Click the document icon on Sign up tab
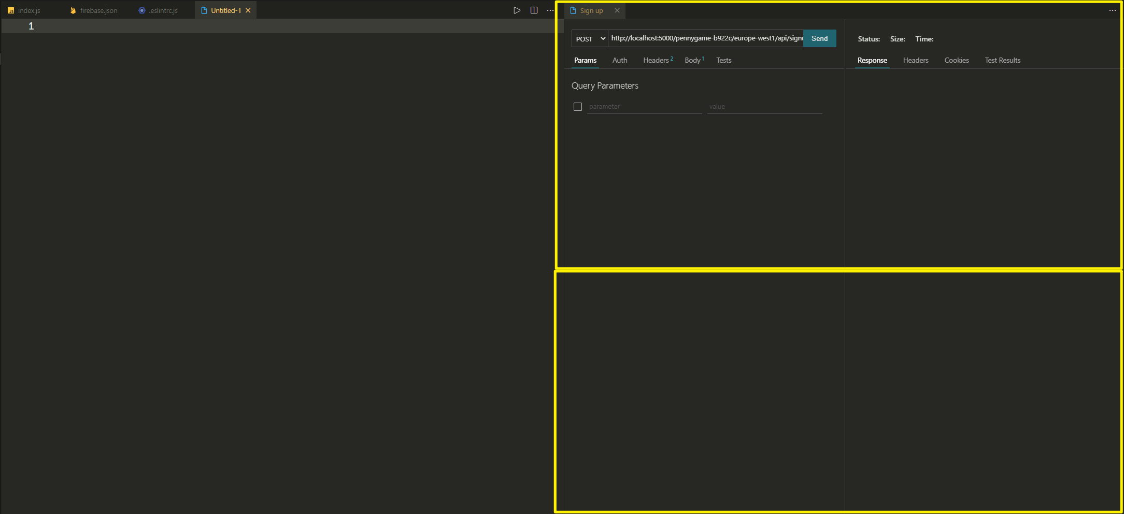Image resolution: width=1124 pixels, height=514 pixels. pyautogui.click(x=572, y=10)
